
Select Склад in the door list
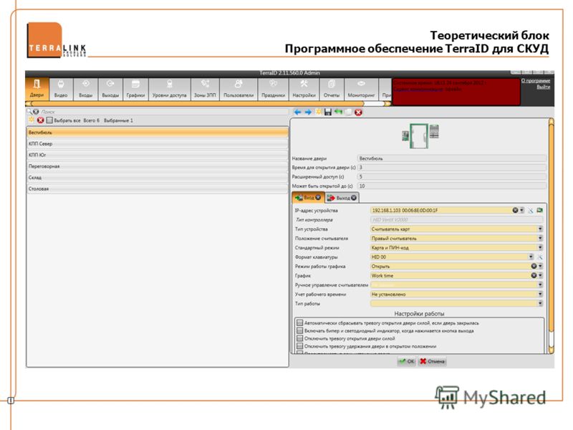pos(158,178)
